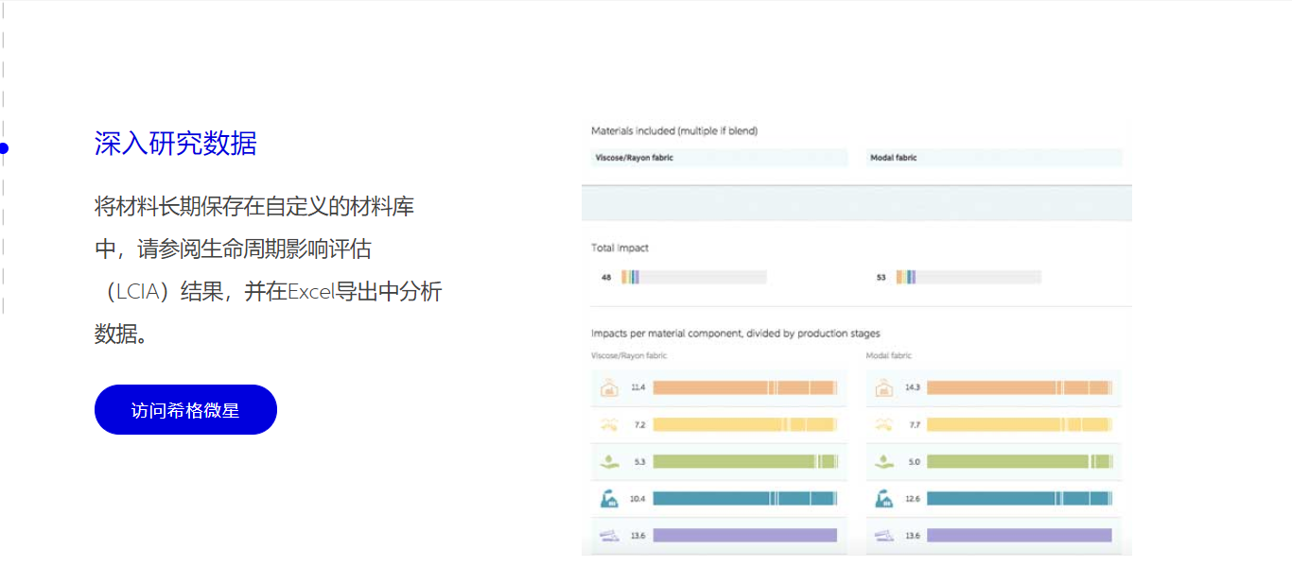
Task: Select the 深入研究数据 heading
Action: pos(175,144)
